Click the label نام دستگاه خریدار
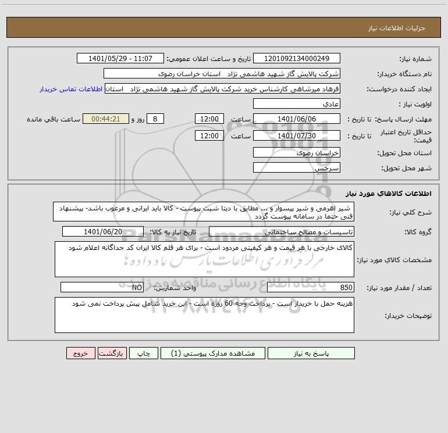448x433 pixels. (x=404, y=74)
